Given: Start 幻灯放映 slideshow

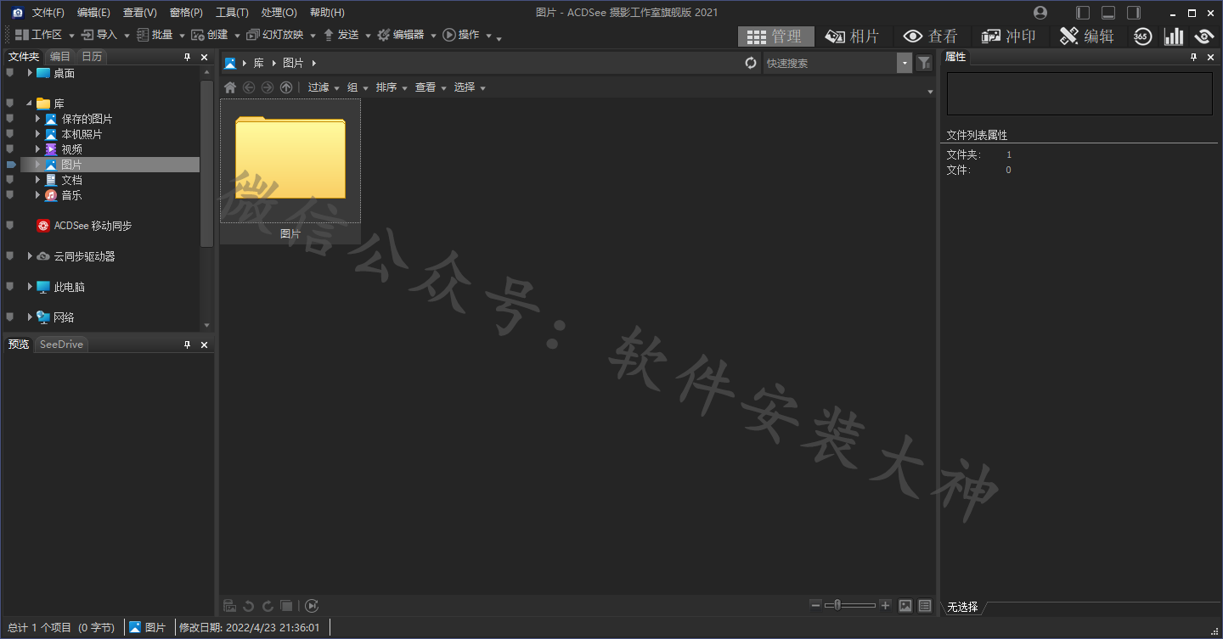Looking at the screenshot, I should 275,35.
